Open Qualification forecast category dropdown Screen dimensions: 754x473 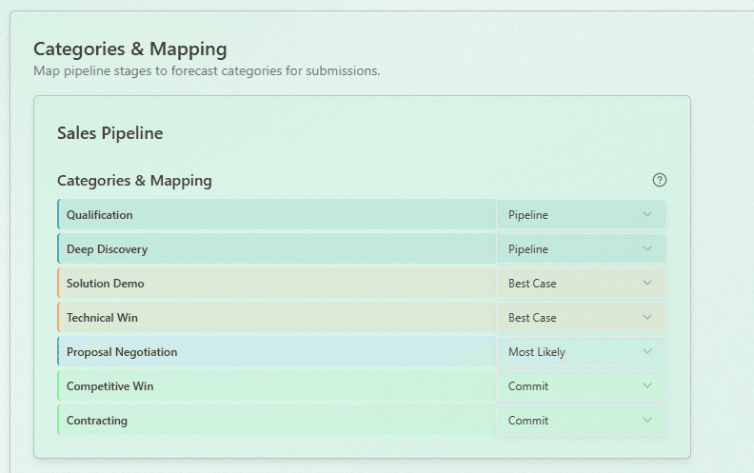pos(581,214)
